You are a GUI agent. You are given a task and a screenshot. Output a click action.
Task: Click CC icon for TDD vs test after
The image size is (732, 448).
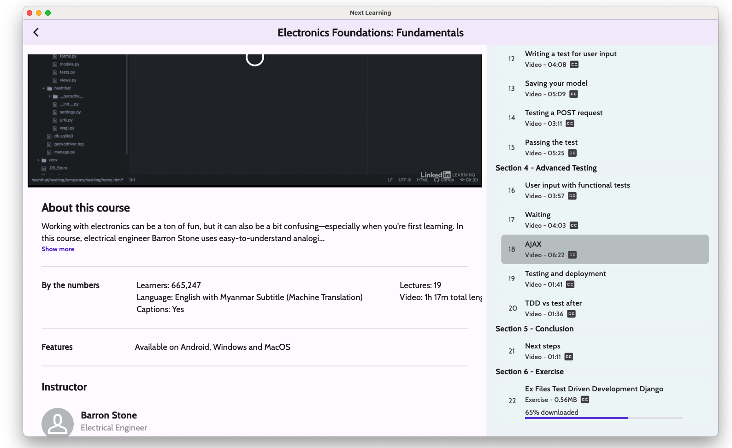pyautogui.click(x=571, y=314)
